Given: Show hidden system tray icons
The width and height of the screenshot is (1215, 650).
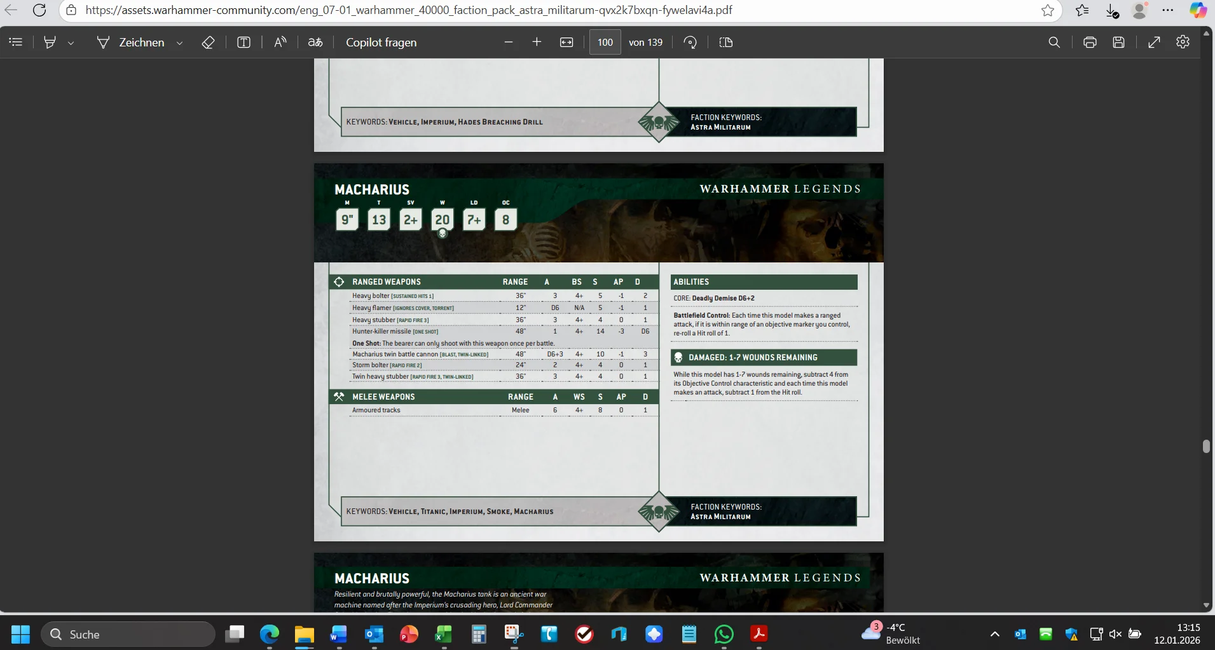Looking at the screenshot, I should coord(995,634).
